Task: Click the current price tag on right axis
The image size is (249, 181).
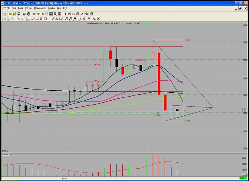Action: (x=245, y=110)
